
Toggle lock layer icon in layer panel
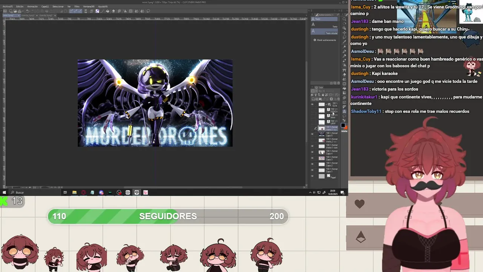pos(323,95)
